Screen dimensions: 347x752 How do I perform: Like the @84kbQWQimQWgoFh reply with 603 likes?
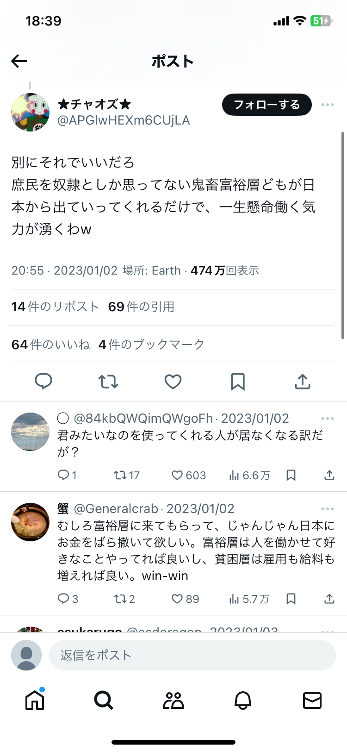click(177, 476)
